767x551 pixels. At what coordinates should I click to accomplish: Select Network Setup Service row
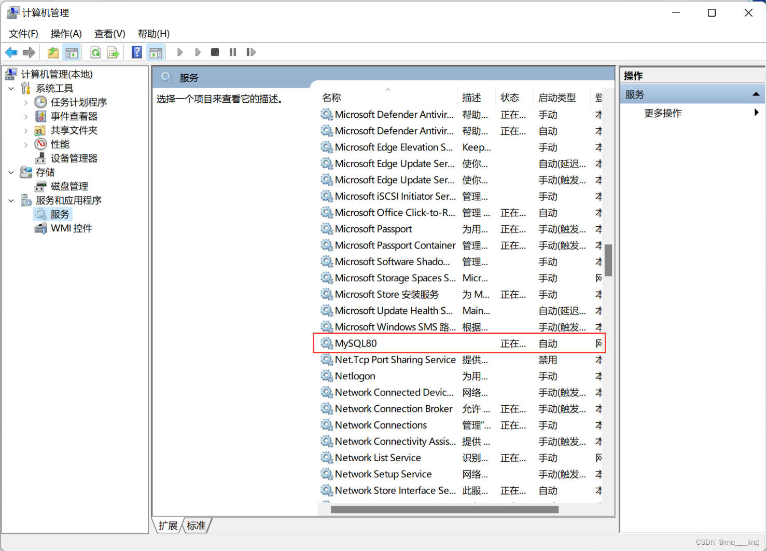click(x=459, y=474)
